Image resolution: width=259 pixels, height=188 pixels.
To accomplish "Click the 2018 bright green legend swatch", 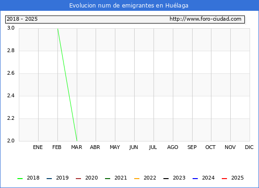I will point(20,179).
